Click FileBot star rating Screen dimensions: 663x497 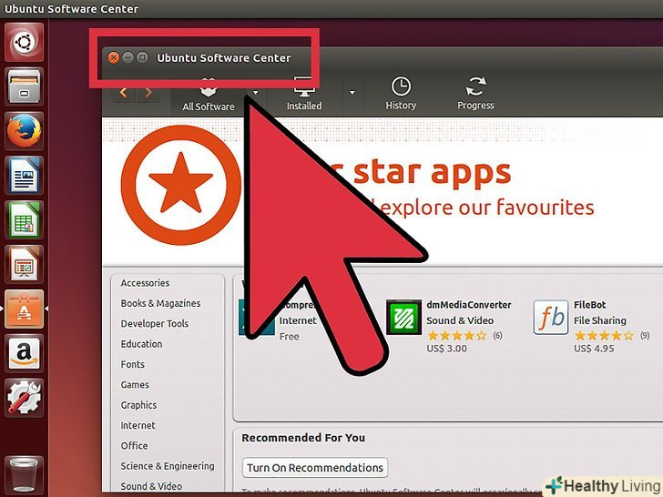(604, 336)
